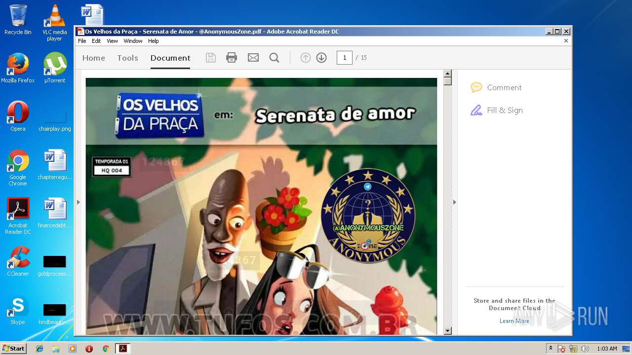Viewport: 632px width, 355px height.
Task: Click the Save file icon in toolbar
Action: pos(211,58)
